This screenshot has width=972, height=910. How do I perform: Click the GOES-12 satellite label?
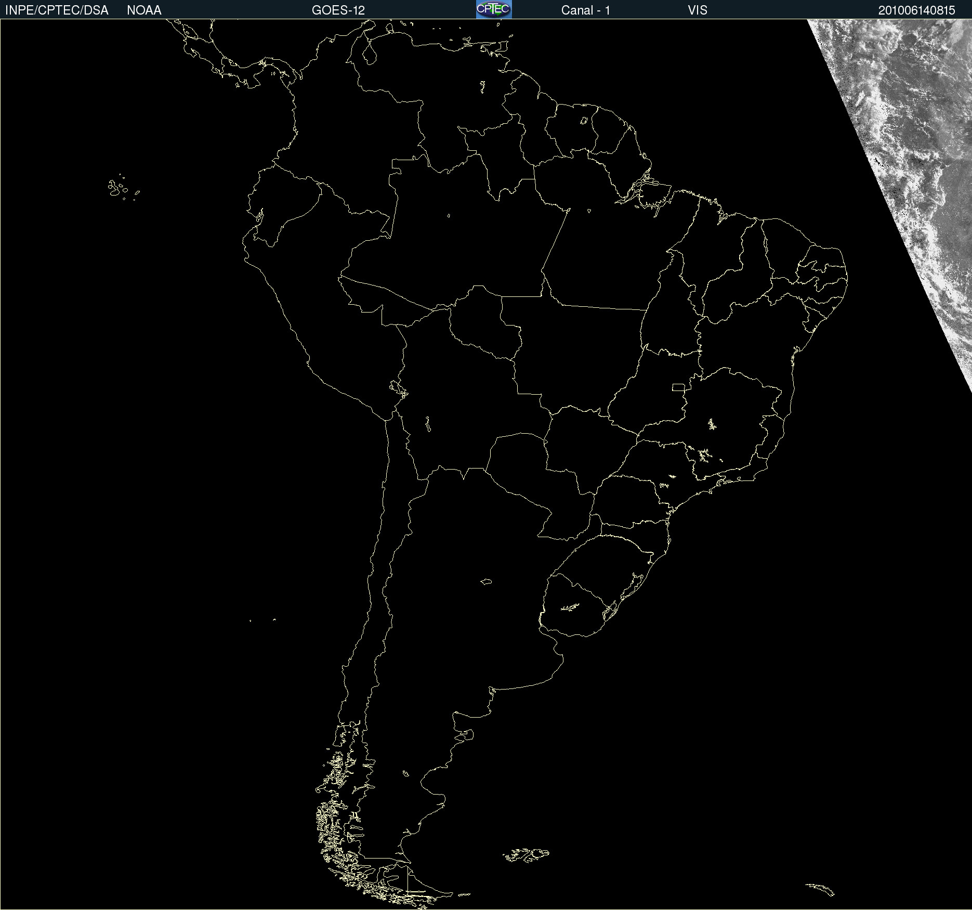coord(338,10)
